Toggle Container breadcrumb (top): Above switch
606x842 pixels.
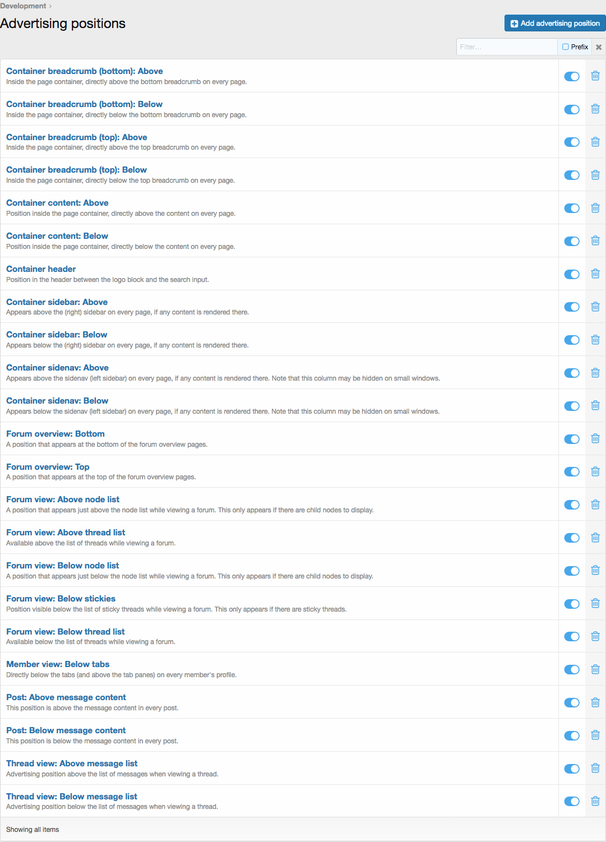pos(572,142)
